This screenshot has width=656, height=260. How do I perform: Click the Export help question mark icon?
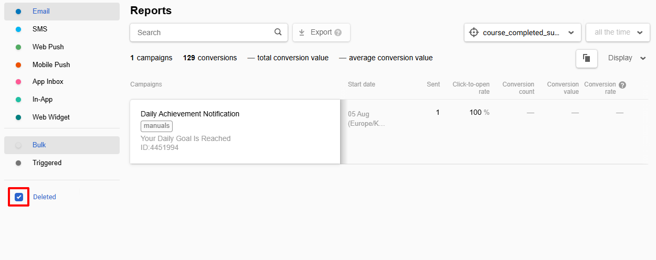pyautogui.click(x=338, y=32)
